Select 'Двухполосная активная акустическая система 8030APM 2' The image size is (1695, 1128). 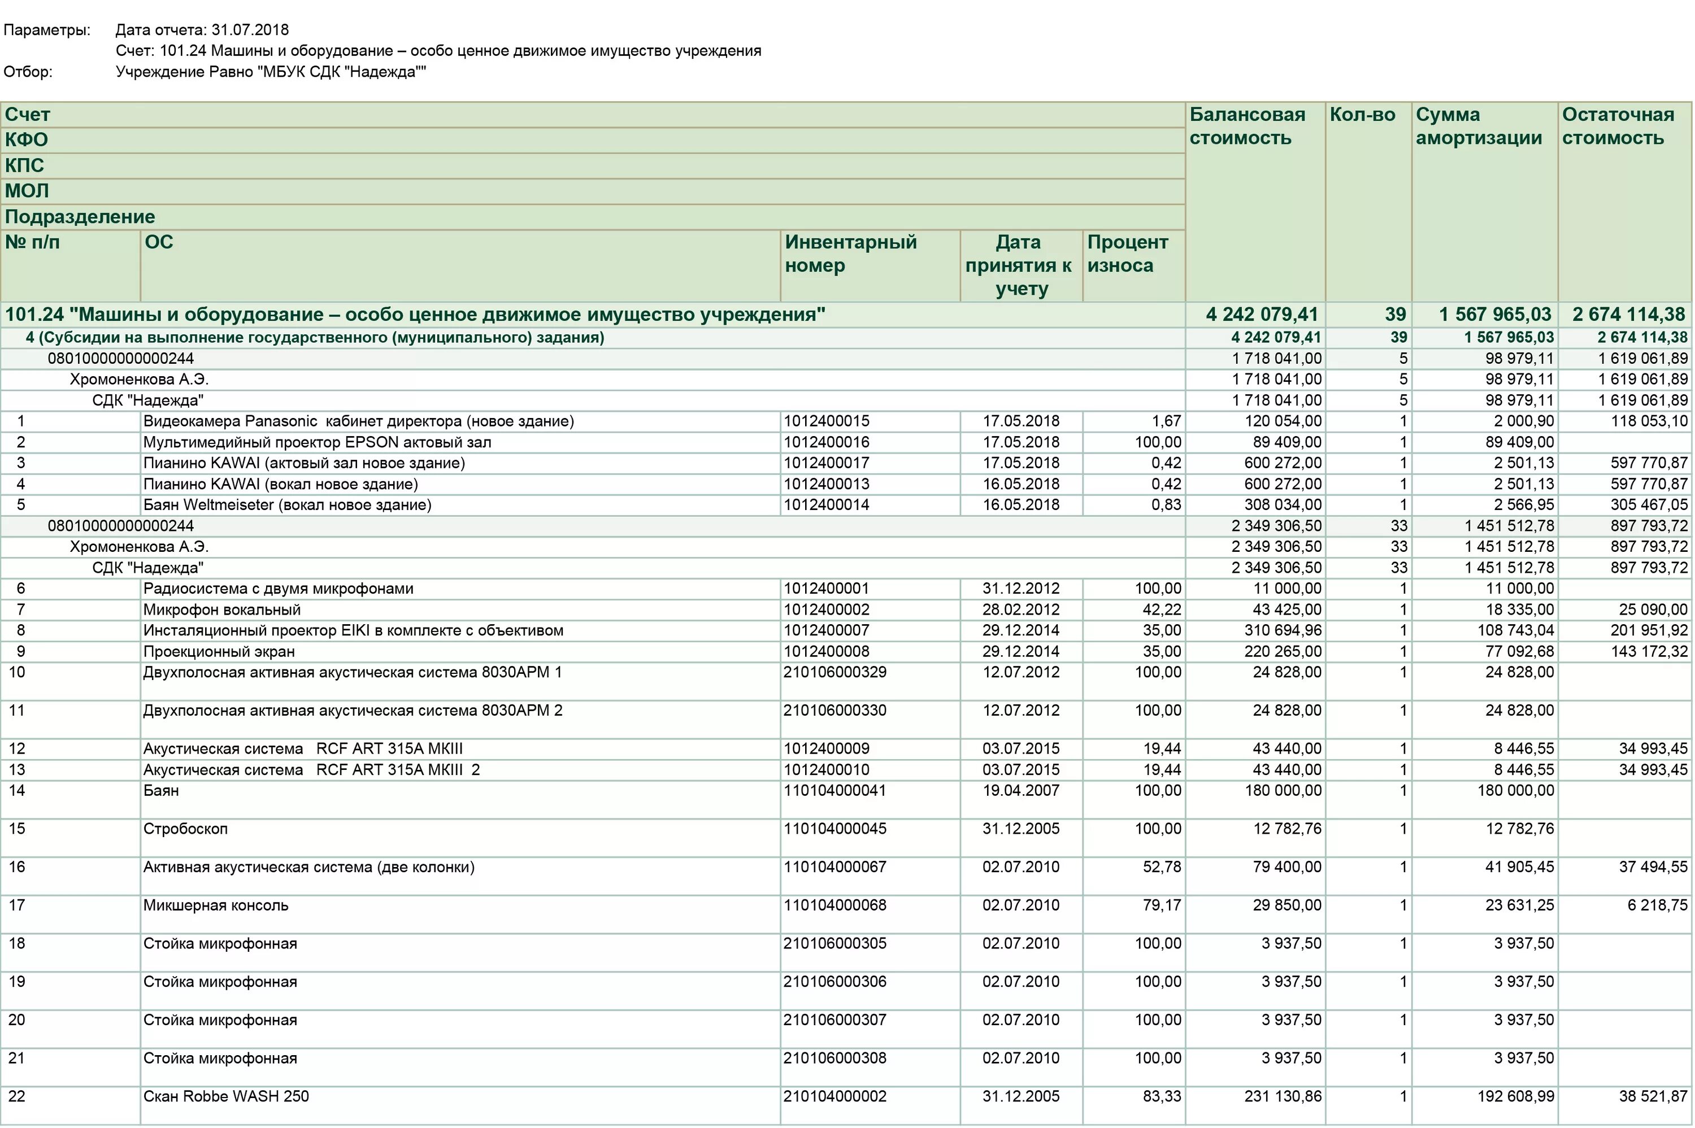pos(352,711)
